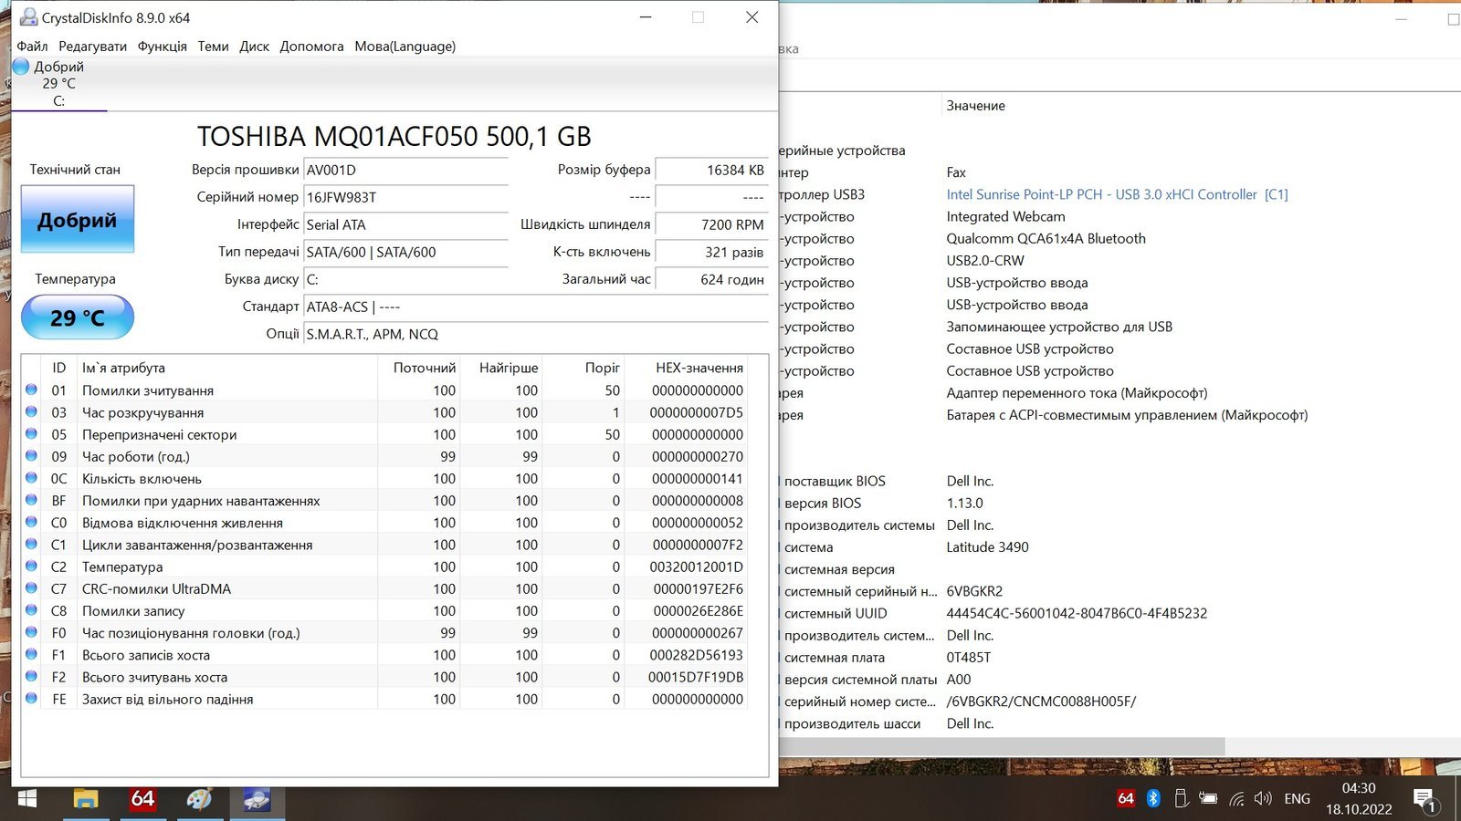Click the Добрий health status button
Screen dimensions: 1461x821
coord(78,219)
